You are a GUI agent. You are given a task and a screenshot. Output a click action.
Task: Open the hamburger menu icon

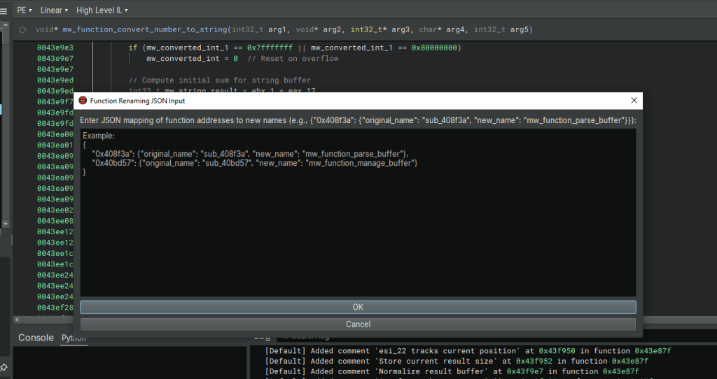(5, 10)
